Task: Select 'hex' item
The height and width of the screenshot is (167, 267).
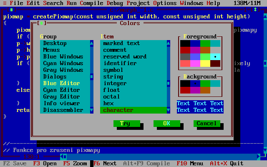Action: click(x=133, y=104)
